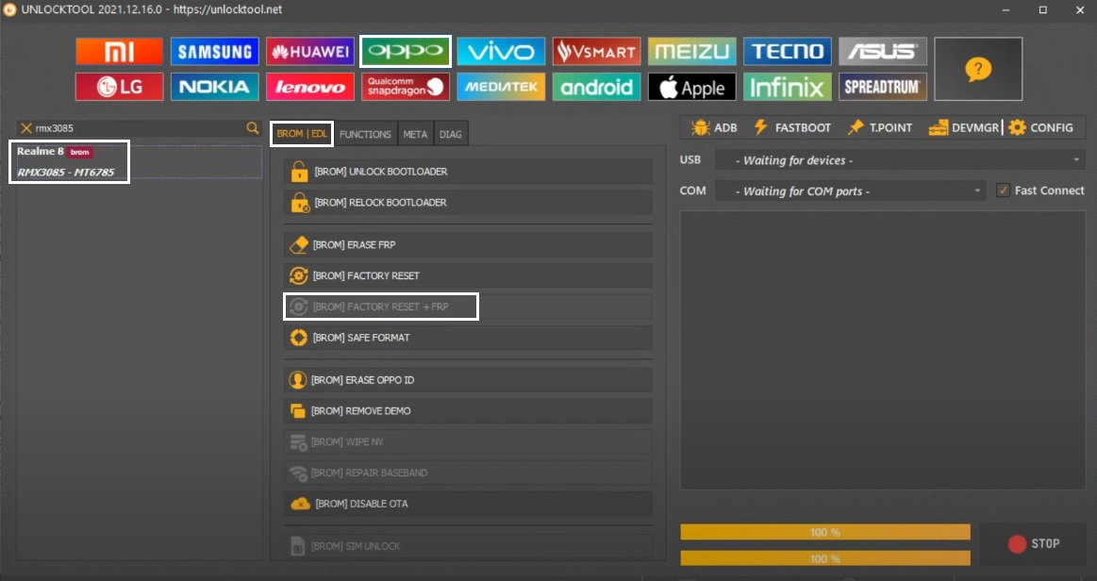Click [BROM] DISABLE OTA

468,504
